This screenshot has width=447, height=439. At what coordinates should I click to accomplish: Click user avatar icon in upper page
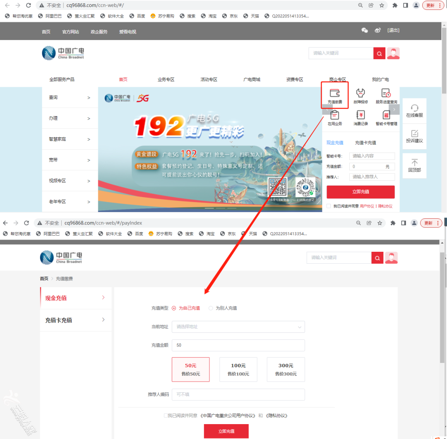[x=393, y=53]
